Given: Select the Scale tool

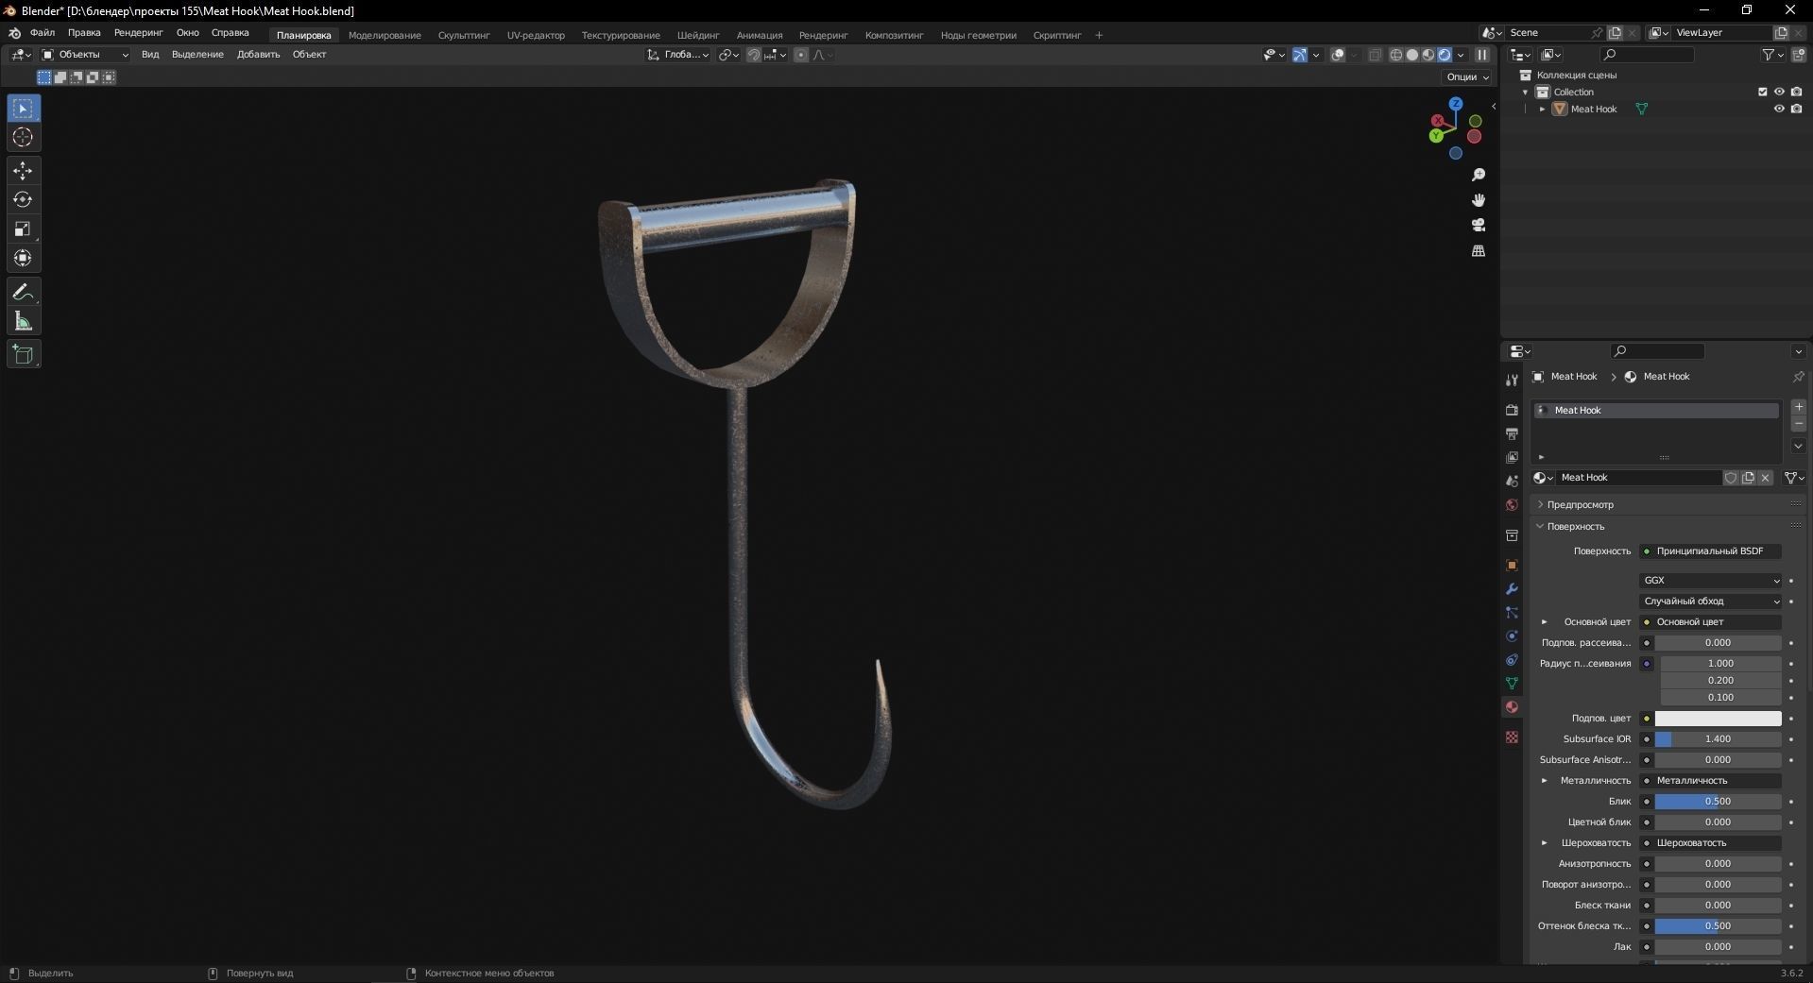Looking at the screenshot, I should [24, 229].
